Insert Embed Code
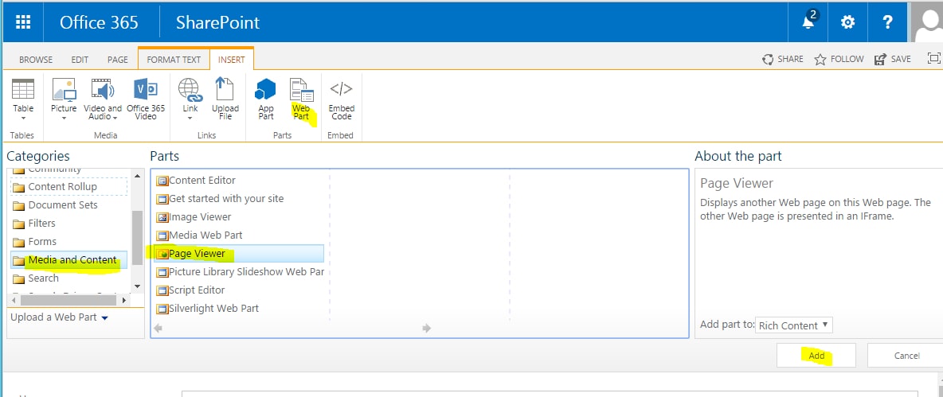The width and height of the screenshot is (943, 397). pos(341,99)
